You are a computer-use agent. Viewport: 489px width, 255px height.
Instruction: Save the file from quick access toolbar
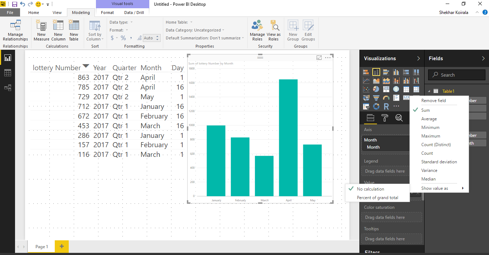(x=14, y=4)
